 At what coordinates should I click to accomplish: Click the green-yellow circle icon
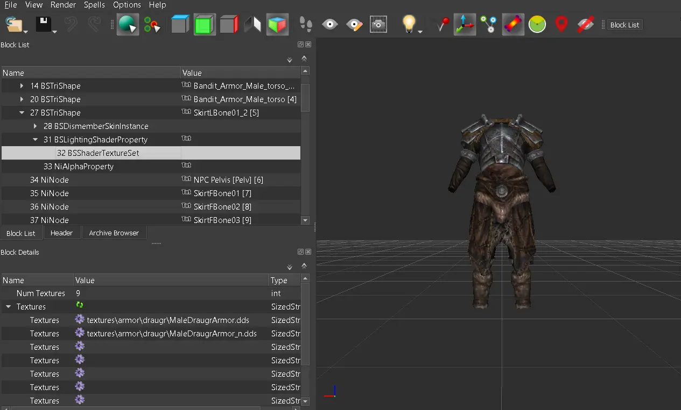point(537,24)
